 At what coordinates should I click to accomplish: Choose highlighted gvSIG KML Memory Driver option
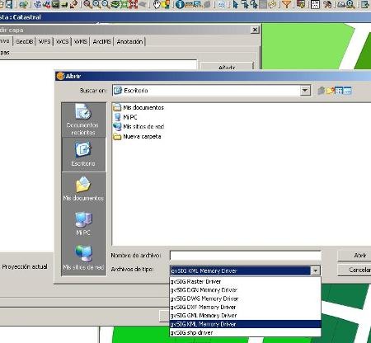click(x=245, y=324)
